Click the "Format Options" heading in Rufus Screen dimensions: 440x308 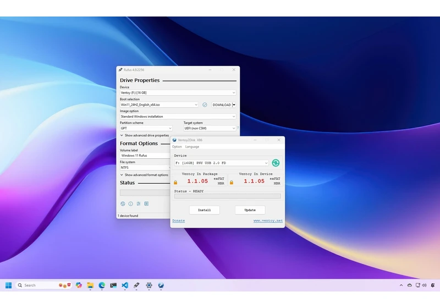(x=139, y=144)
